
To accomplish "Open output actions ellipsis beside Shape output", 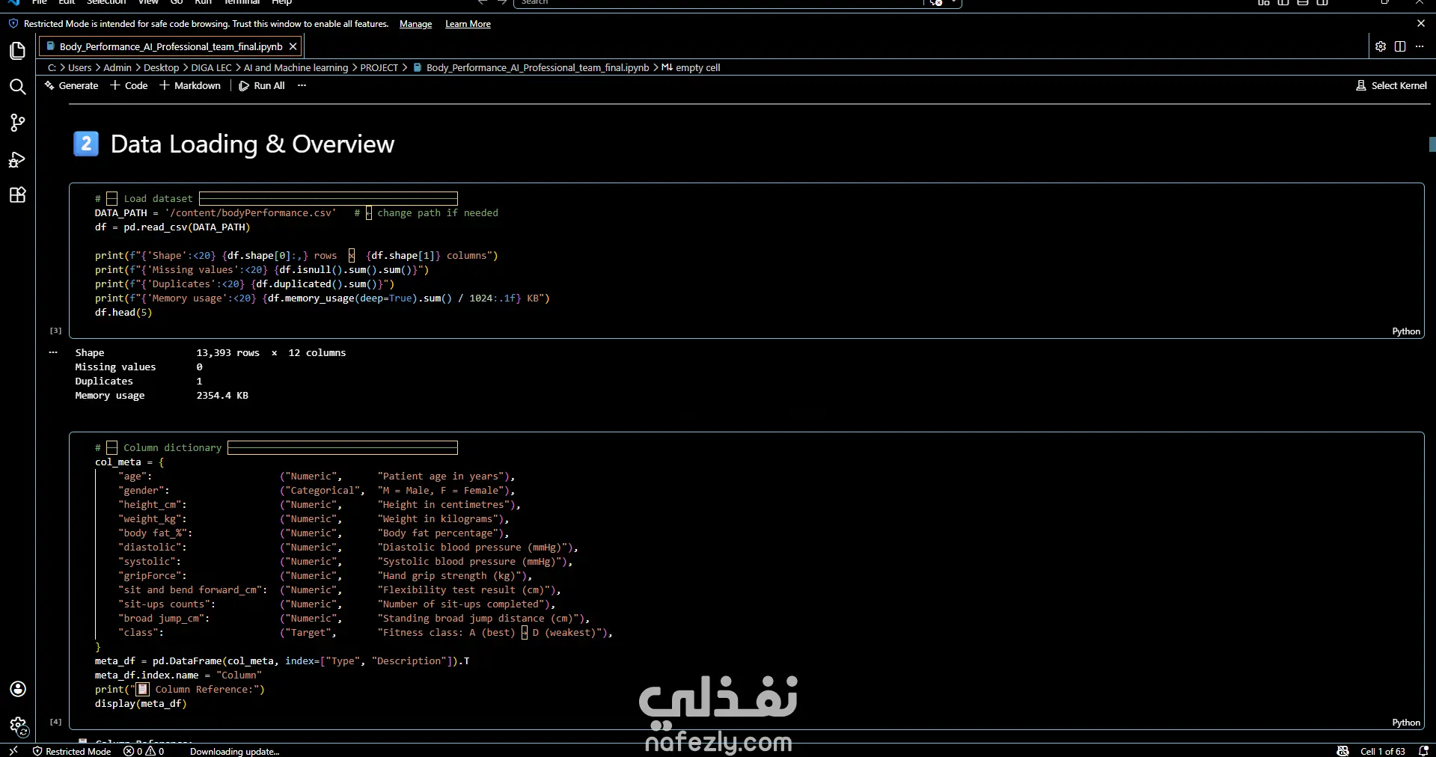I will (53, 352).
